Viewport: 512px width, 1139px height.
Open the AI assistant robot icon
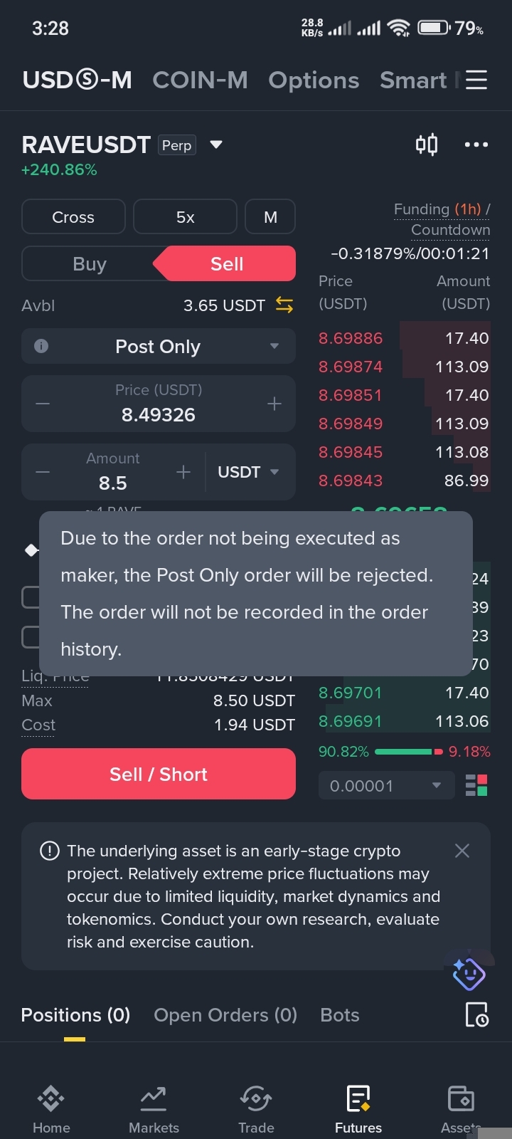coord(469,974)
